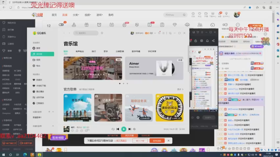Screen dimensions: 280x157
Task: Download the current song from player bar
Action: pos(77,130)
